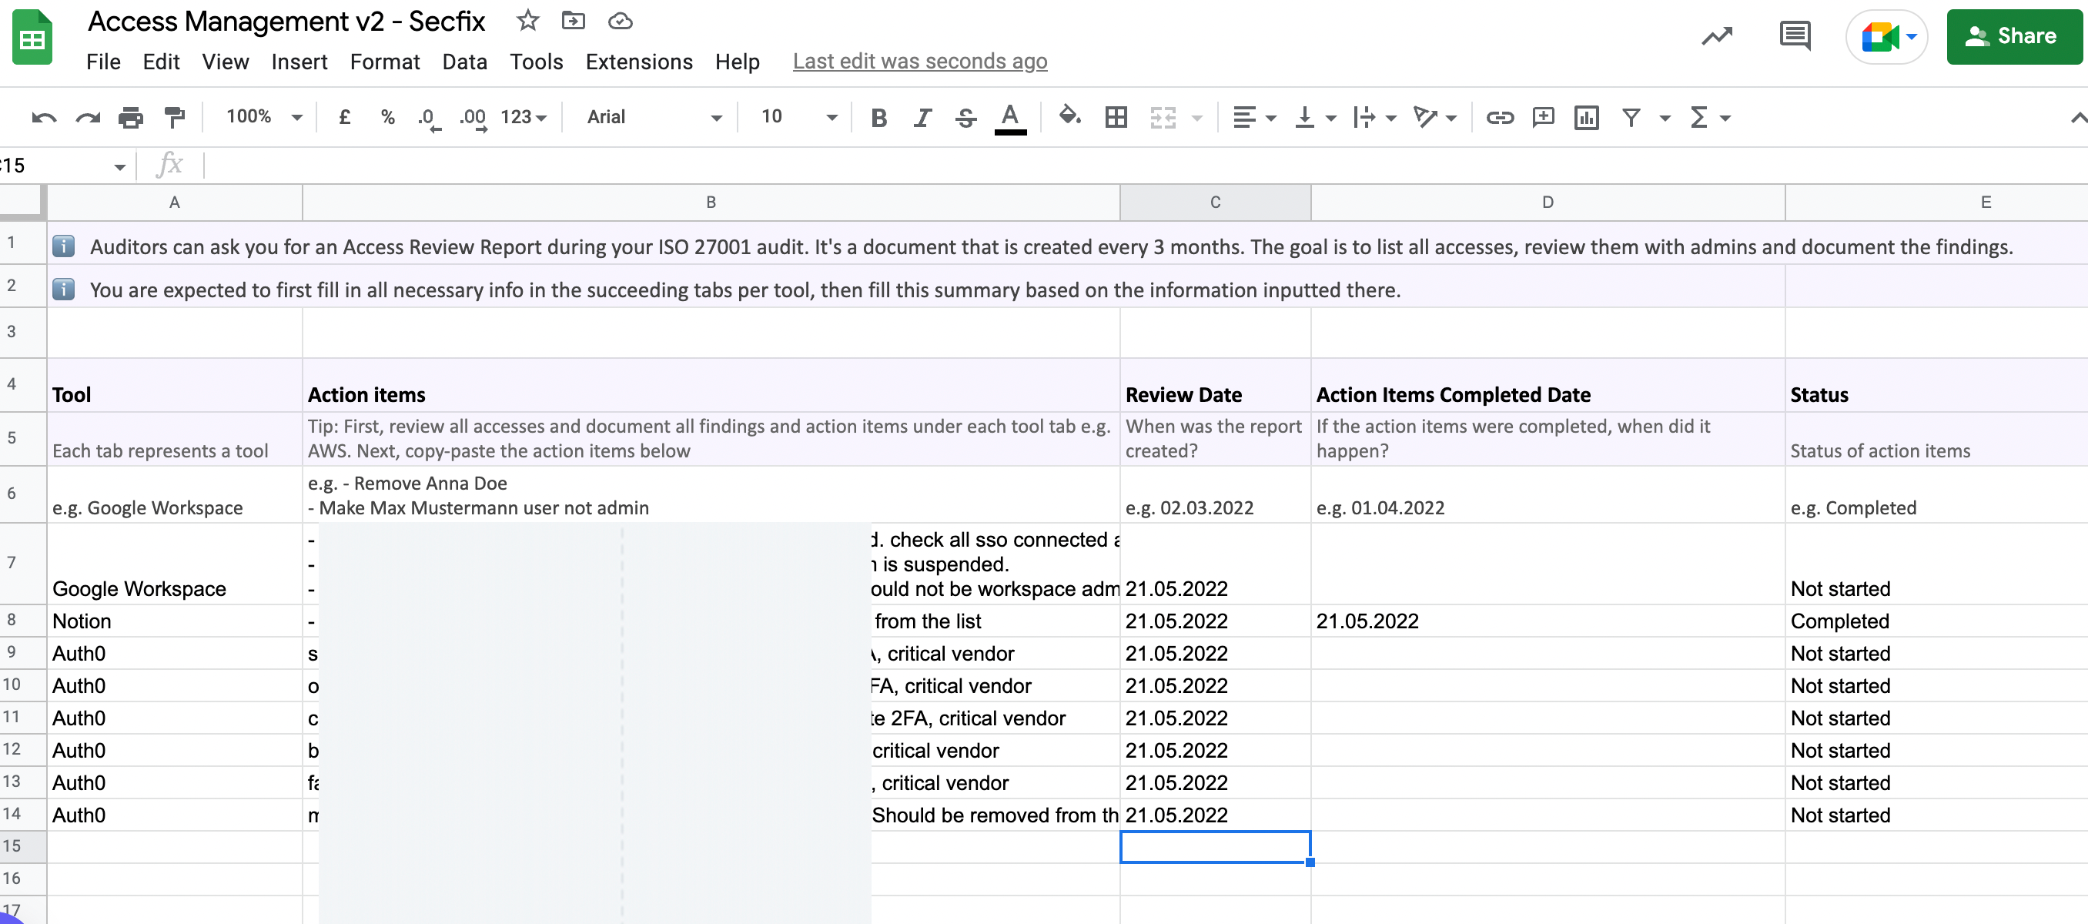Move document with folder icon
Screen dimensions: 2088x924
pos(573,20)
